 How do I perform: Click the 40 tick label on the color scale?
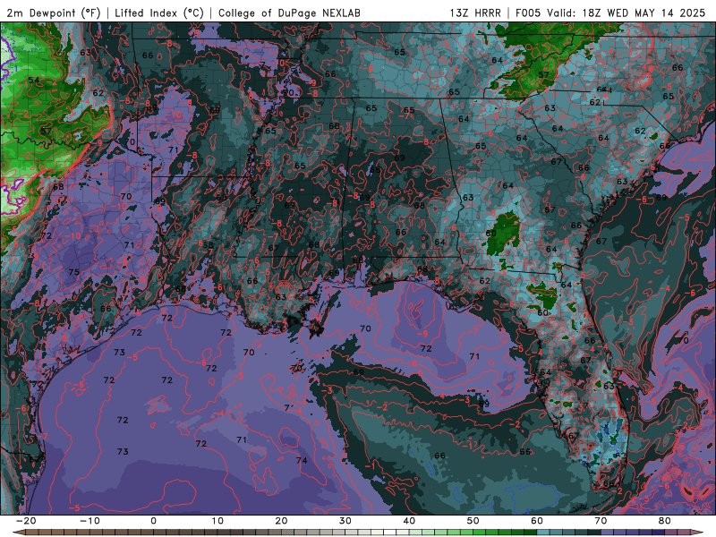(409, 521)
